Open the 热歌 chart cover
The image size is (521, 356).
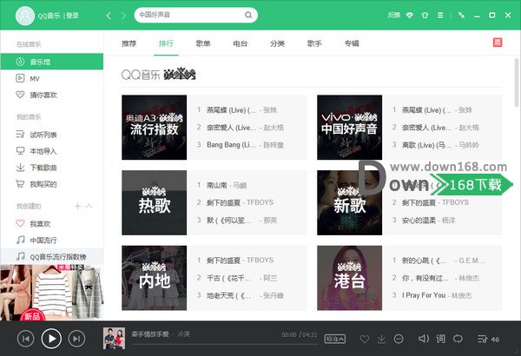(155, 203)
